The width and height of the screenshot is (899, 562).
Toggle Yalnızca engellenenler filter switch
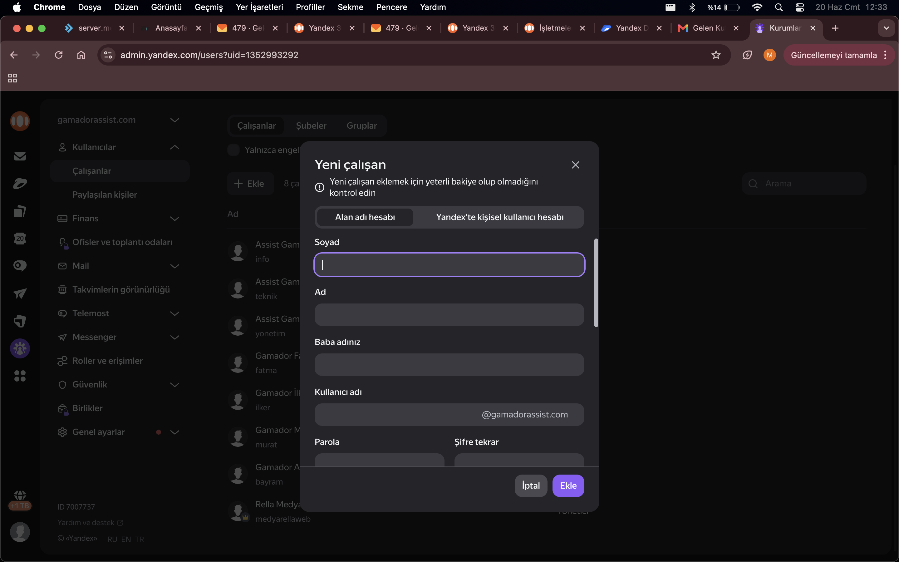[x=233, y=150]
